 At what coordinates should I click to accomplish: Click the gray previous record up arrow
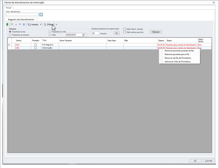coord(16,24)
